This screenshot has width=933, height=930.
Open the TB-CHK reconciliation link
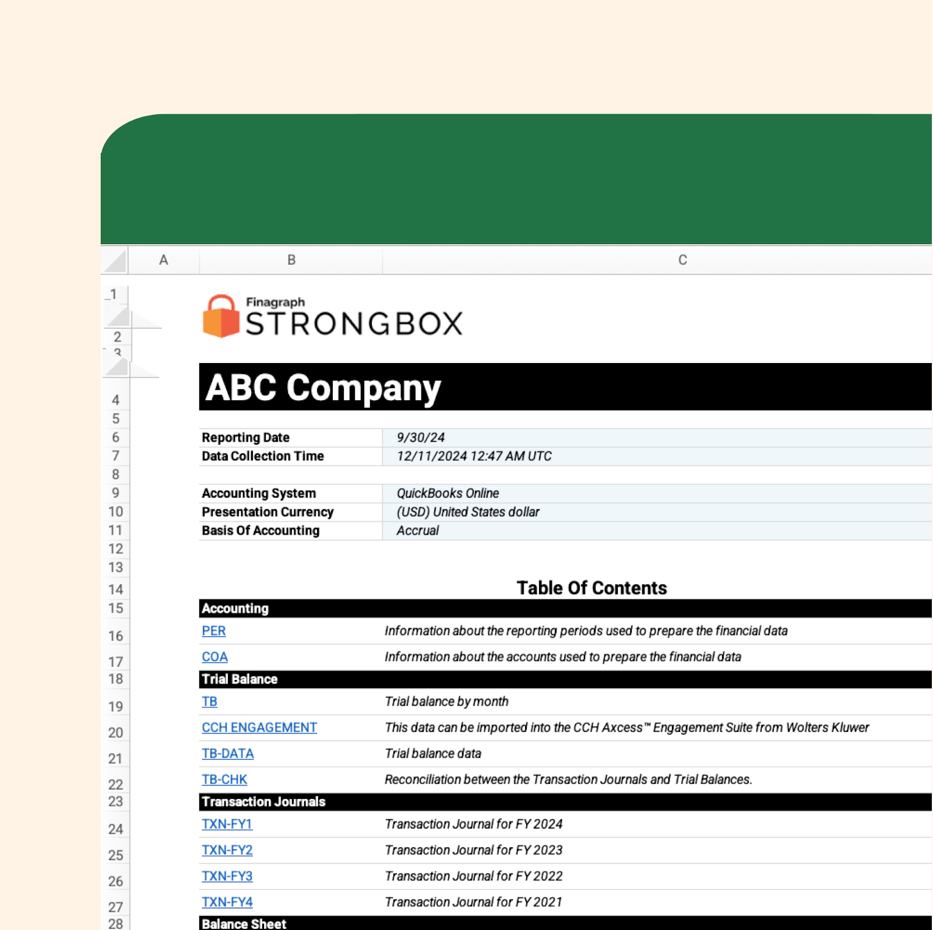pos(224,780)
